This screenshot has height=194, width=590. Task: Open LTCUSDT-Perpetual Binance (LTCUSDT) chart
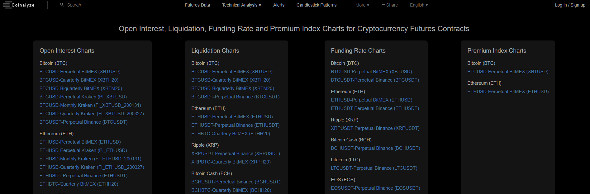click(x=374, y=168)
